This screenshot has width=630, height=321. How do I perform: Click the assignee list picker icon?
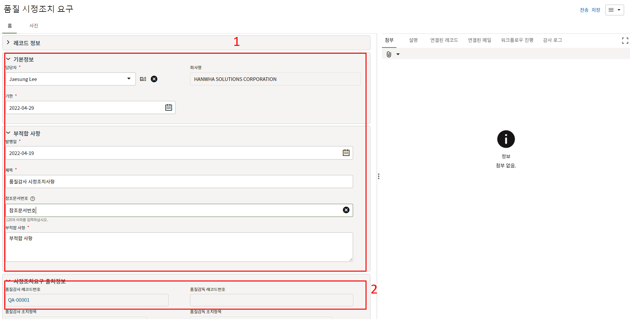pos(143,79)
